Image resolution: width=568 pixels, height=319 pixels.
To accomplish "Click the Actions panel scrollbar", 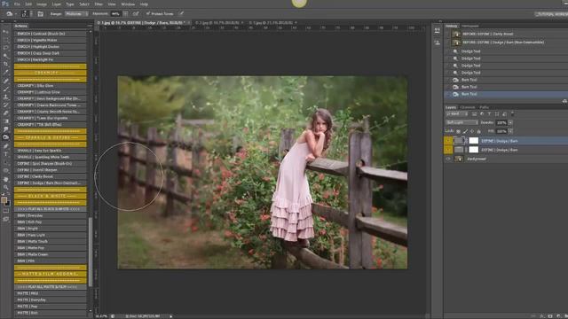I will click(91, 253).
